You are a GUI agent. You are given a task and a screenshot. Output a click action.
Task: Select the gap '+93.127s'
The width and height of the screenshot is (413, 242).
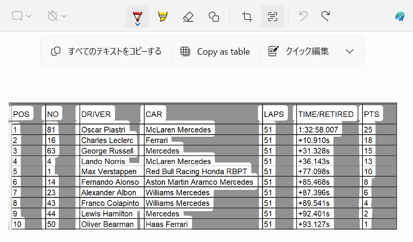click(x=314, y=224)
